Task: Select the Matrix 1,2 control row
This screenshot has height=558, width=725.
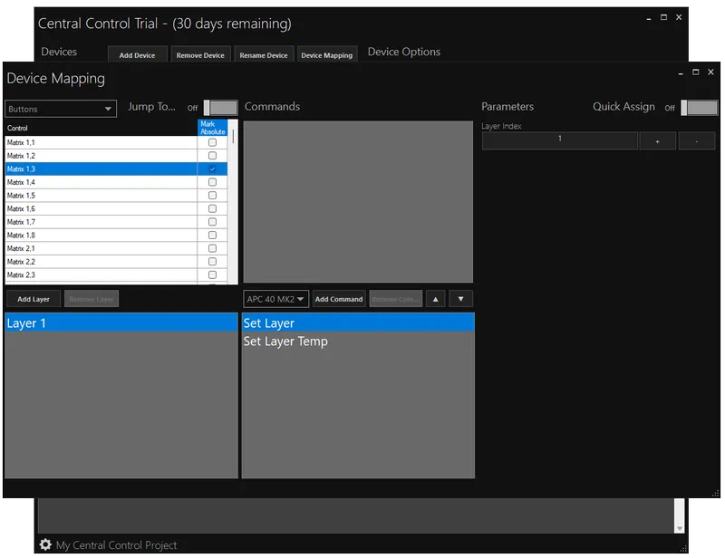Action: tap(101, 156)
